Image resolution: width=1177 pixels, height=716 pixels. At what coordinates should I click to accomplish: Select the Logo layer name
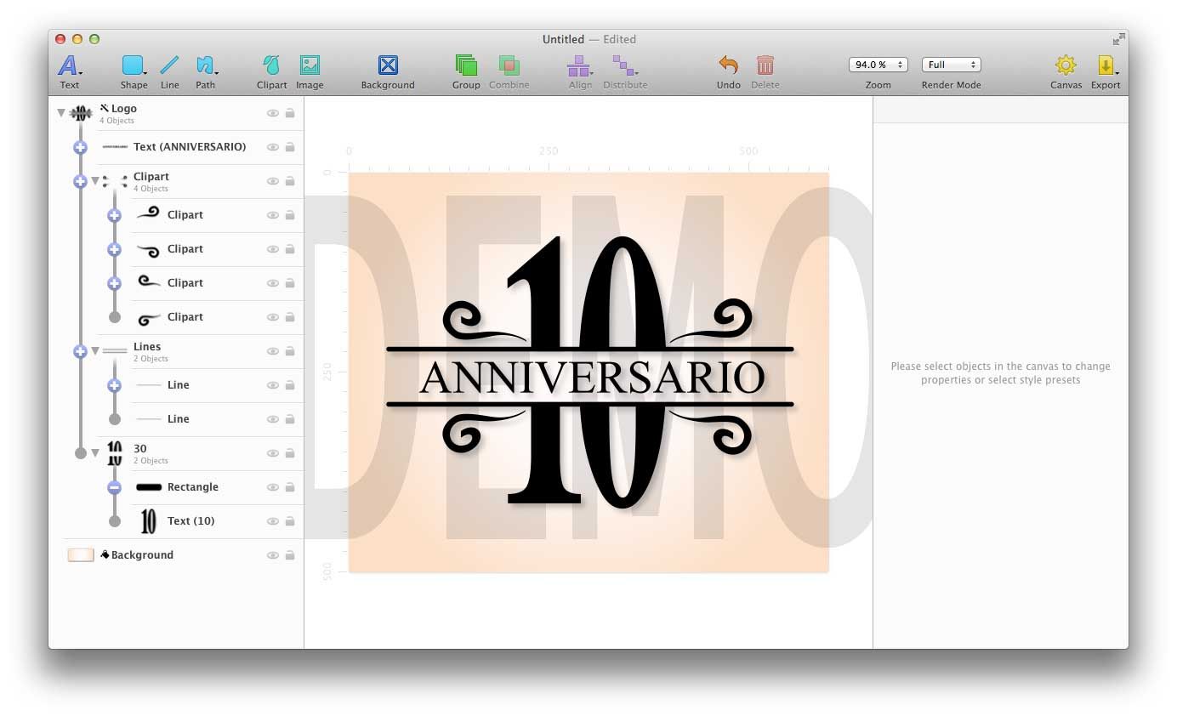click(124, 108)
